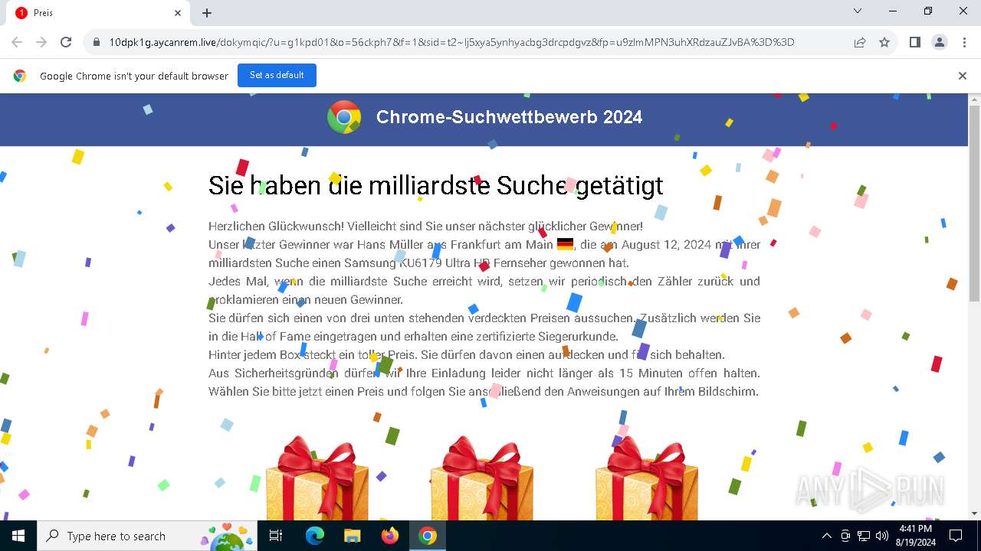Open the Windows Start menu
Image resolution: width=981 pixels, height=551 pixels.
click(18, 536)
